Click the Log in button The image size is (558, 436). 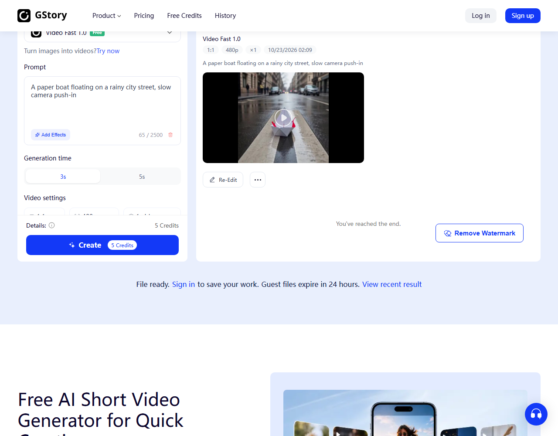point(481,16)
